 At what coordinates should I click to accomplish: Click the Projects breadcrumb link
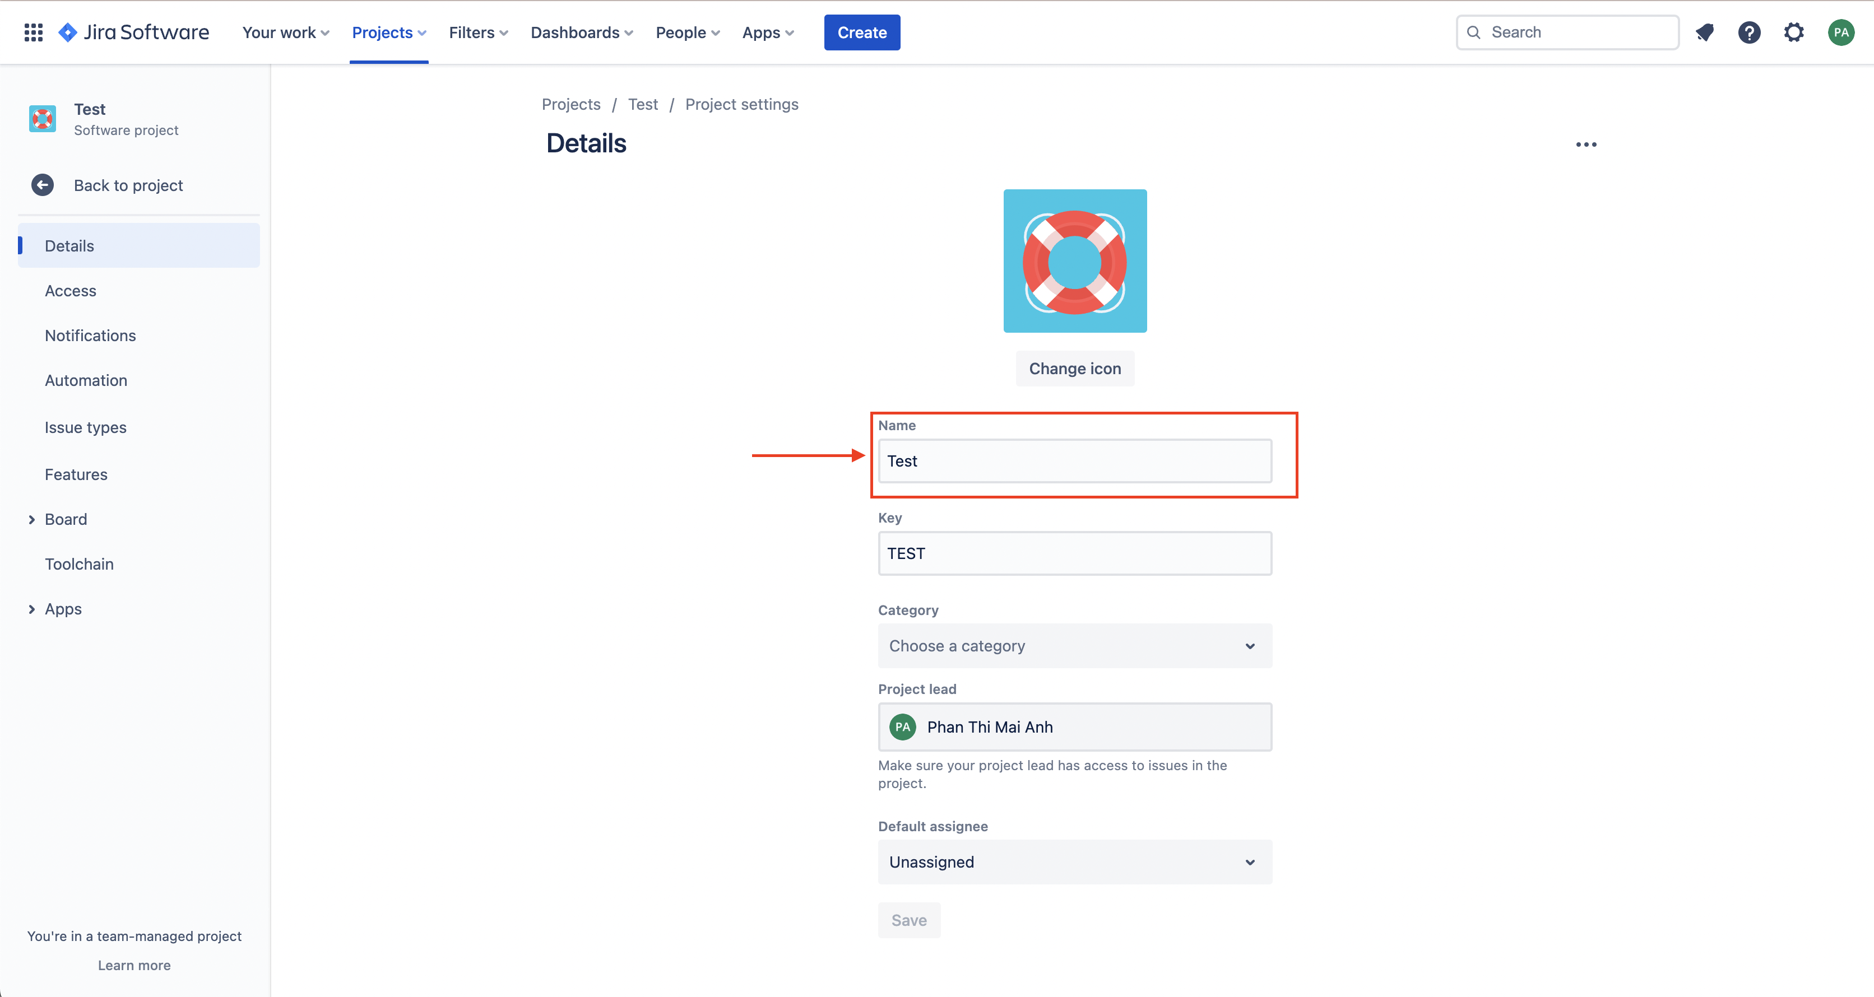pyautogui.click(x=571, y=104)
